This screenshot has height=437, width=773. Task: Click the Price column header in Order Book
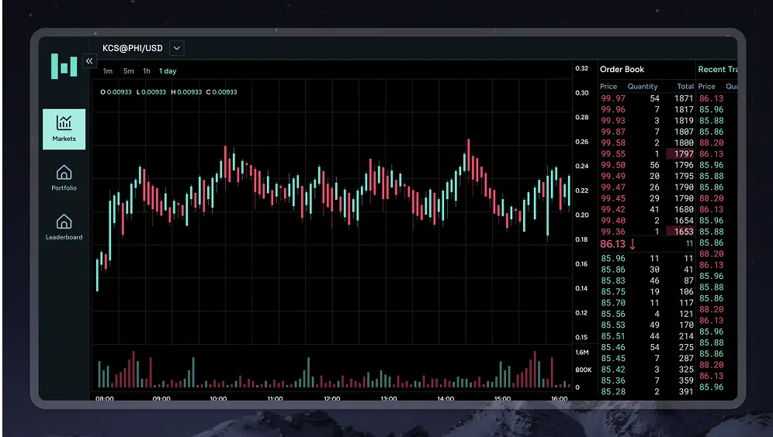coord(608,86)
